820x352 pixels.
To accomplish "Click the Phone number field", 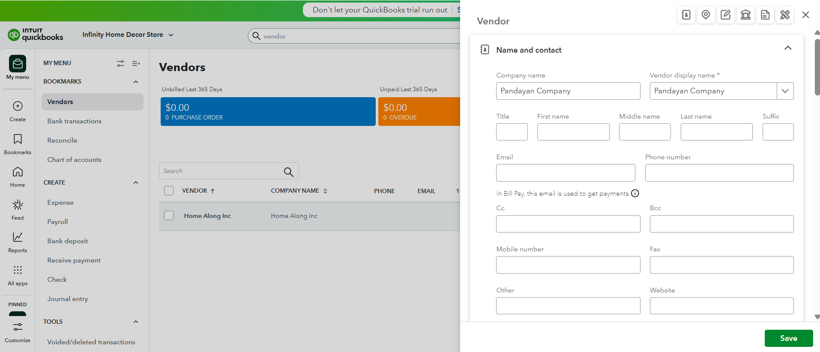I will (719, 173).
